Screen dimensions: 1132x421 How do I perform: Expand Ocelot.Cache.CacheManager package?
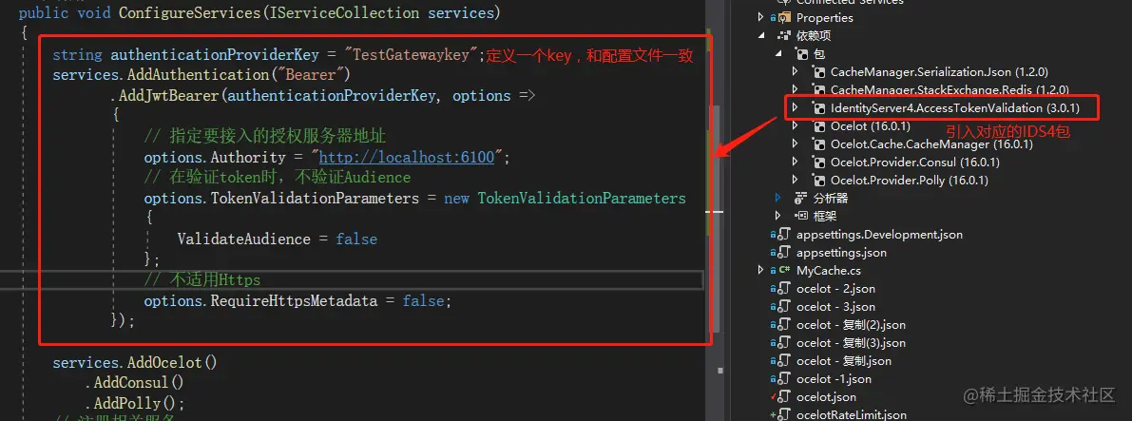(795, 144)
